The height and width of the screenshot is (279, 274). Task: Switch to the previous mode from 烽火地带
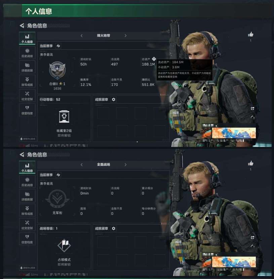(x=81, y=36)
